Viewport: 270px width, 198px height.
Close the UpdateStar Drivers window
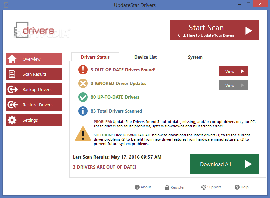point(260,4)
